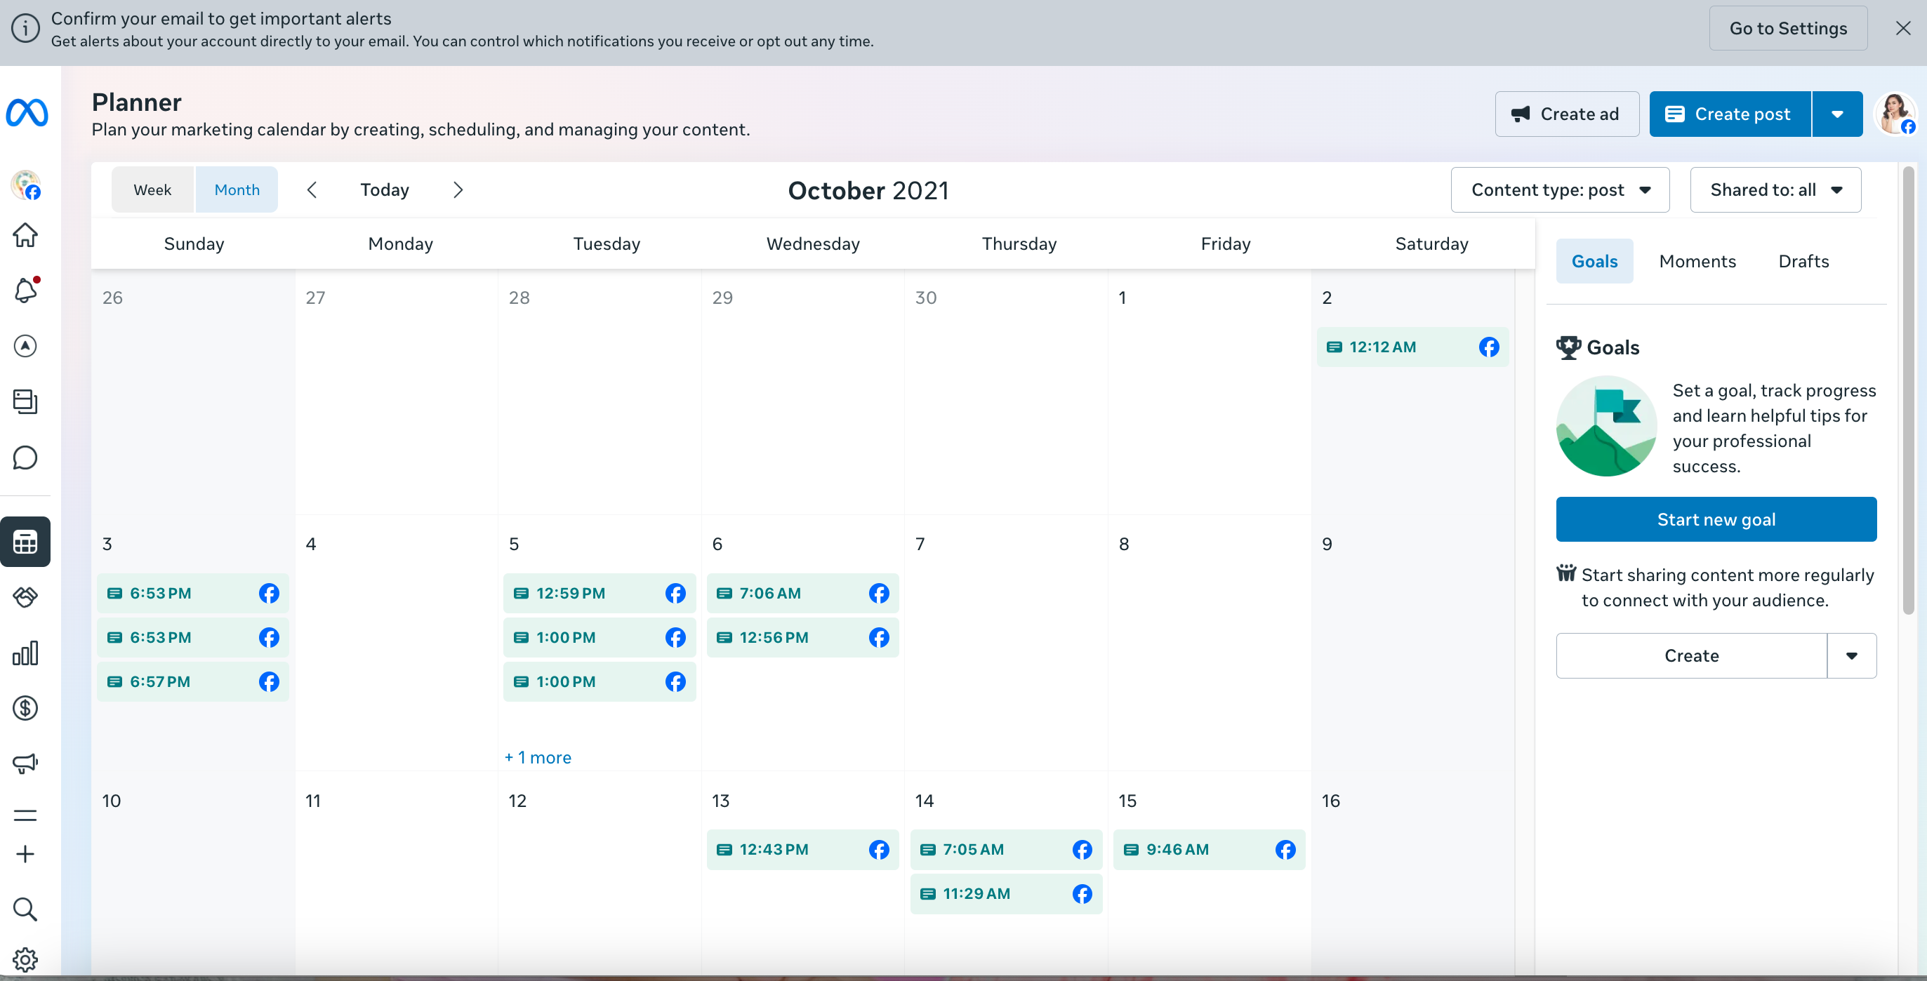
Task: Open the compass Activity icon in sidebar
Action: pos(25,346)
